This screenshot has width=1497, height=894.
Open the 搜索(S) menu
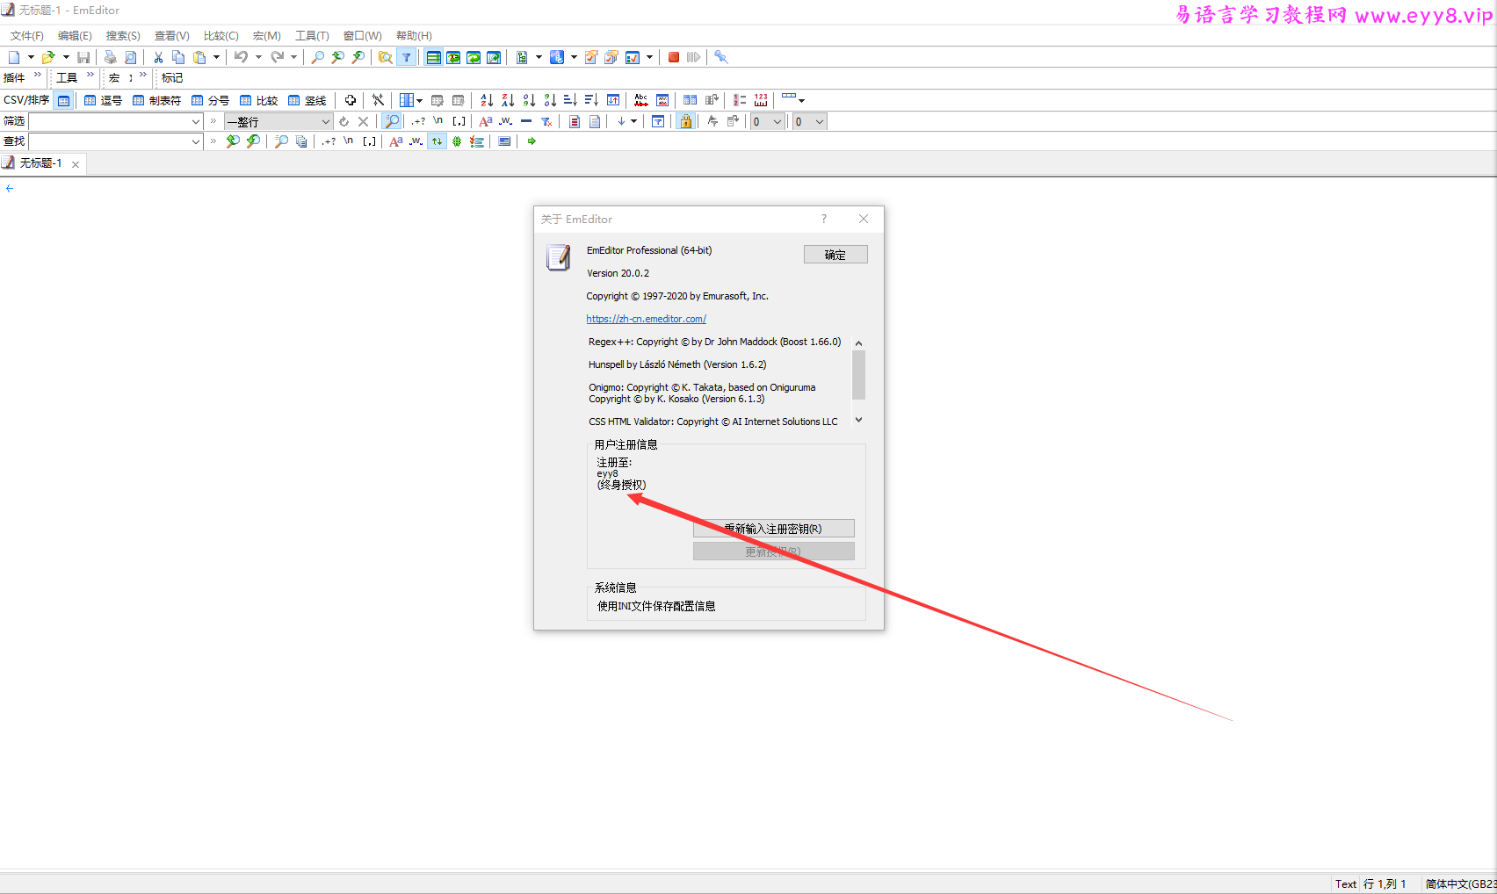tap(123, 36)
